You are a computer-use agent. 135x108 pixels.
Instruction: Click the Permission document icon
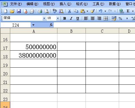pyautogui.click(x=25, y=11)
